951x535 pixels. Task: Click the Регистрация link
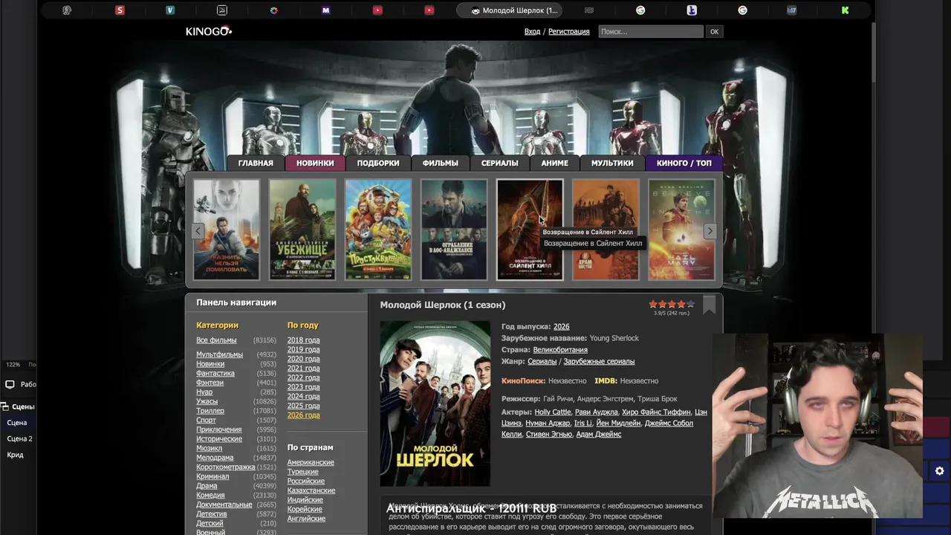point(568,31)
